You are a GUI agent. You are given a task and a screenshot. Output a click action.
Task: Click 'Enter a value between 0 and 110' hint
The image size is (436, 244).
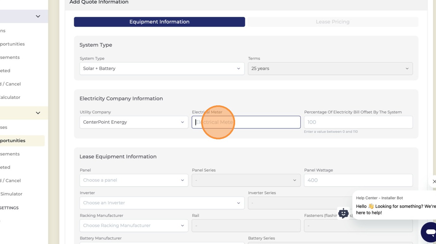331,132
